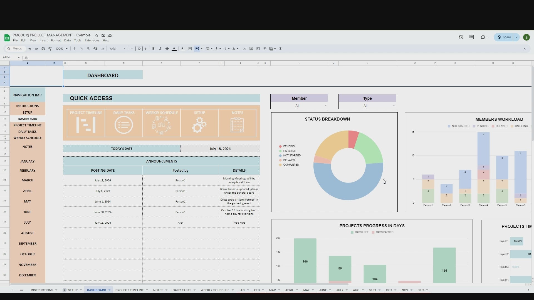Open the zoom 100% dropdown
Screen dimensions: 534x300
tap(61, 49)
